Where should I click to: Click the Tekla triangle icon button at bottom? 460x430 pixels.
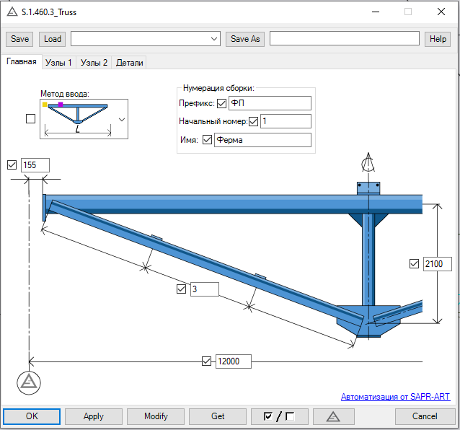(x=332, y=416)
